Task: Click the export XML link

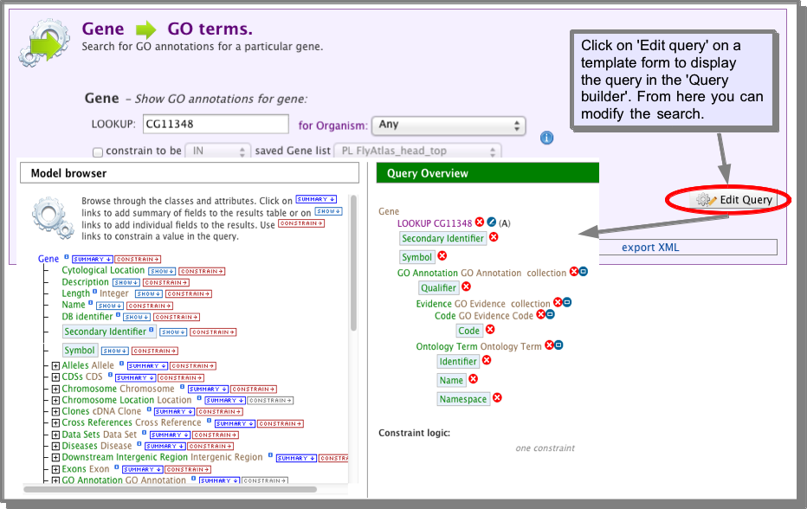Action: (x=650, y=248)
